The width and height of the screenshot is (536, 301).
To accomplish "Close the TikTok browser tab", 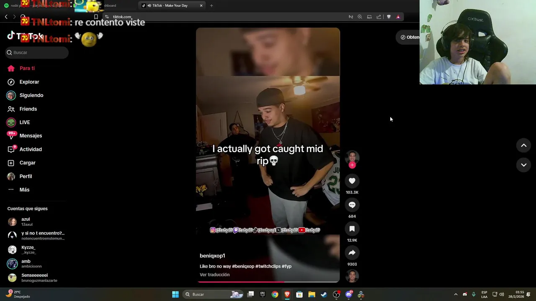I will 201,5.
